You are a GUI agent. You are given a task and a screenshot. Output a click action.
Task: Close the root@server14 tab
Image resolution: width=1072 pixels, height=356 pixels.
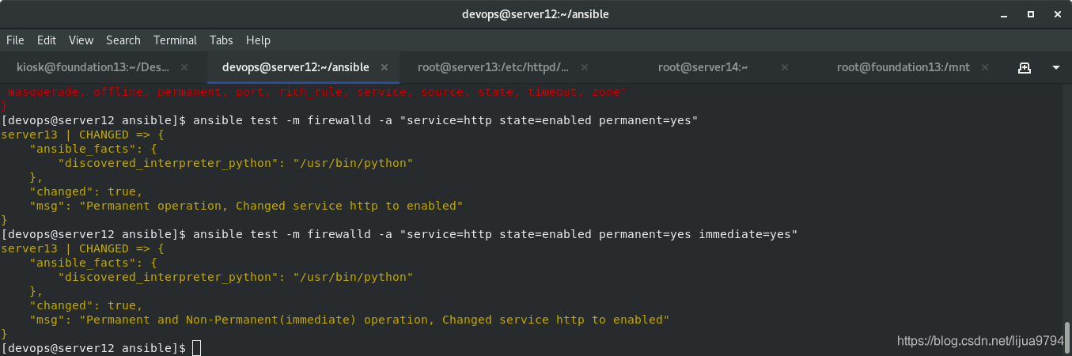tap(786, 67)
